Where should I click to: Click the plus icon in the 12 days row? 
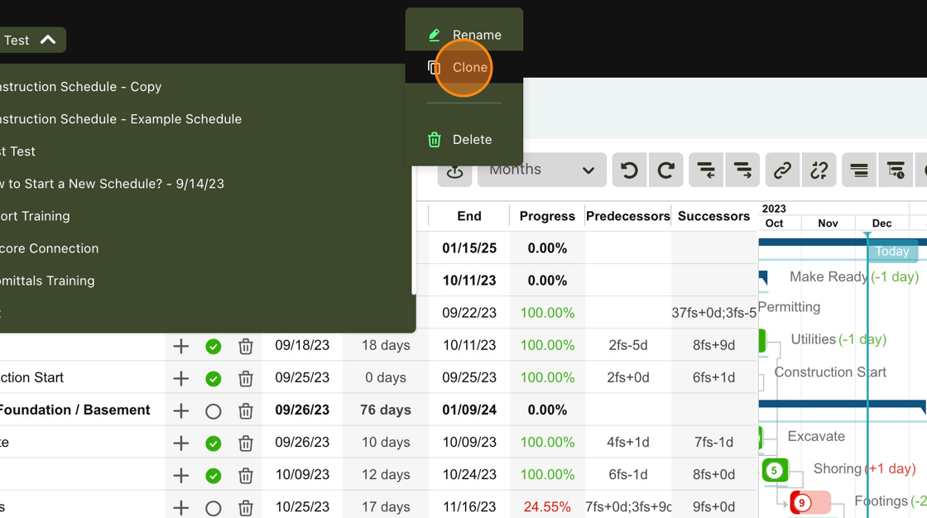click(x=181, y=476)
